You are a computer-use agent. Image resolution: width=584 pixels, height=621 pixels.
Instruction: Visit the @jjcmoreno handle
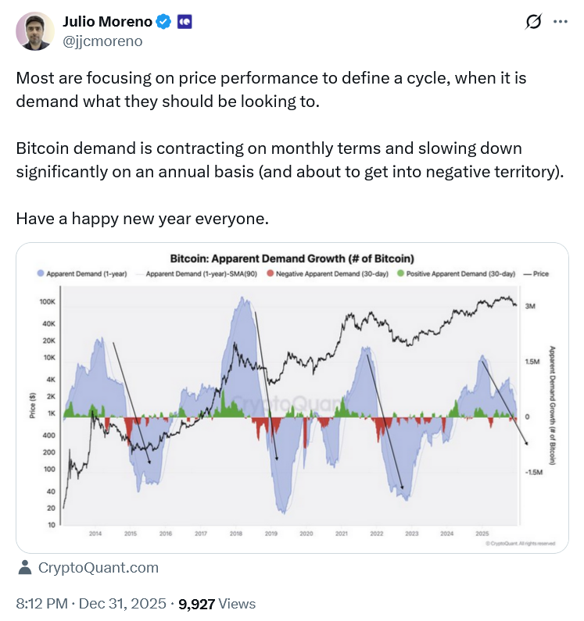click(102, 41)
